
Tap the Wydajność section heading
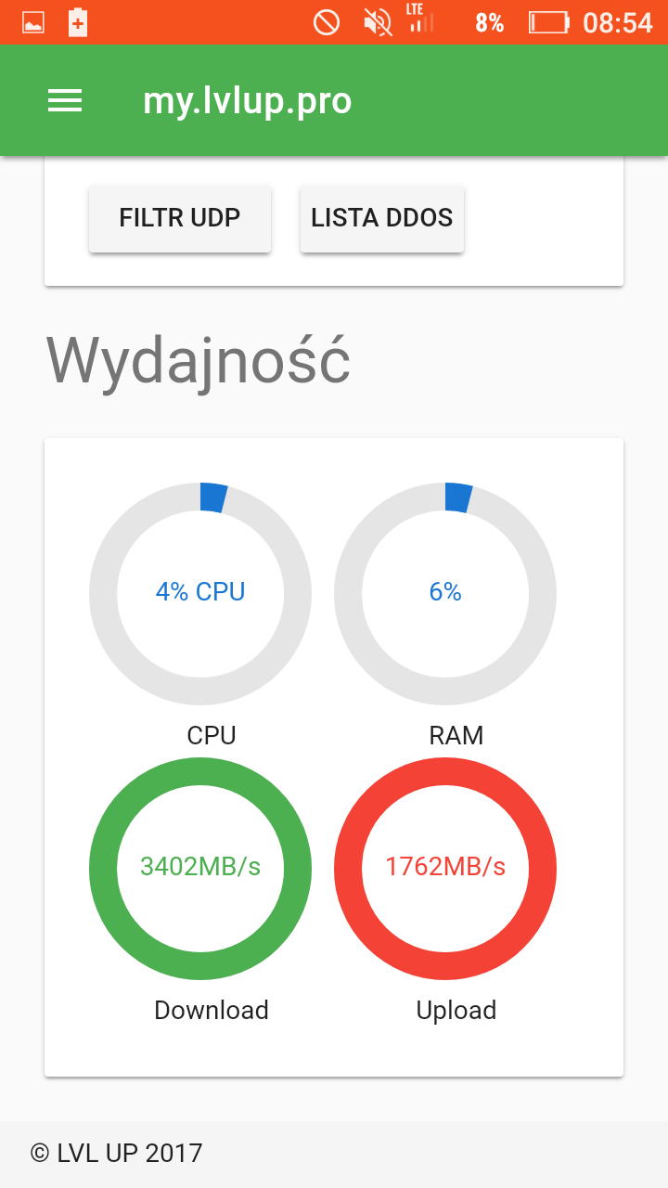(199, 360)
